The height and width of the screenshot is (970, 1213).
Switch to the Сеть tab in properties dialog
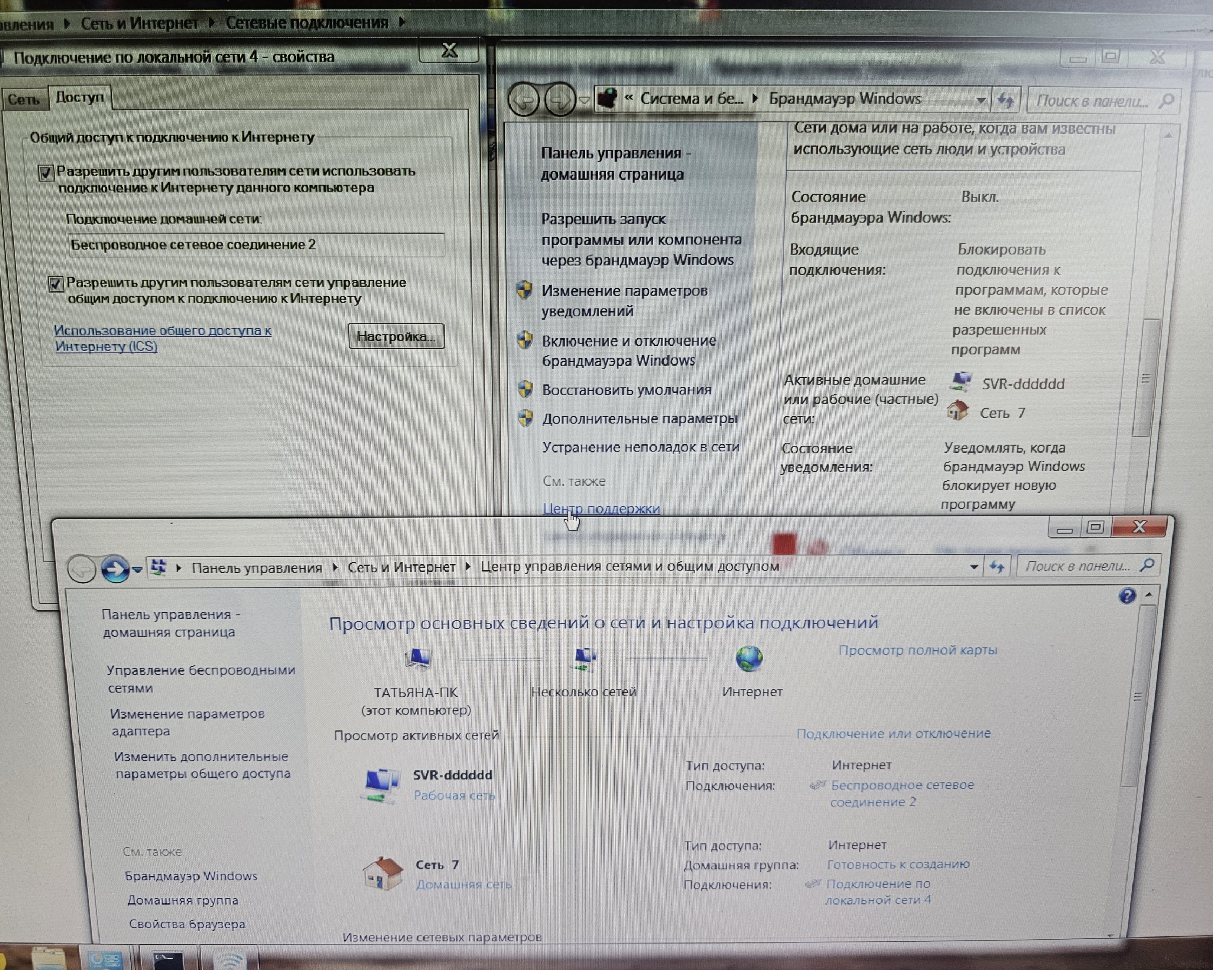(24, 99)
